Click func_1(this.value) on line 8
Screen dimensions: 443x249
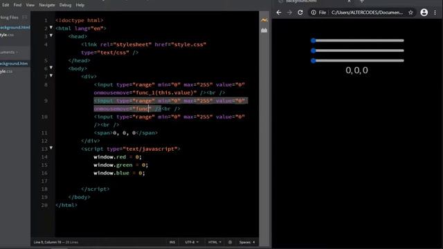click(x=164, y=93)
